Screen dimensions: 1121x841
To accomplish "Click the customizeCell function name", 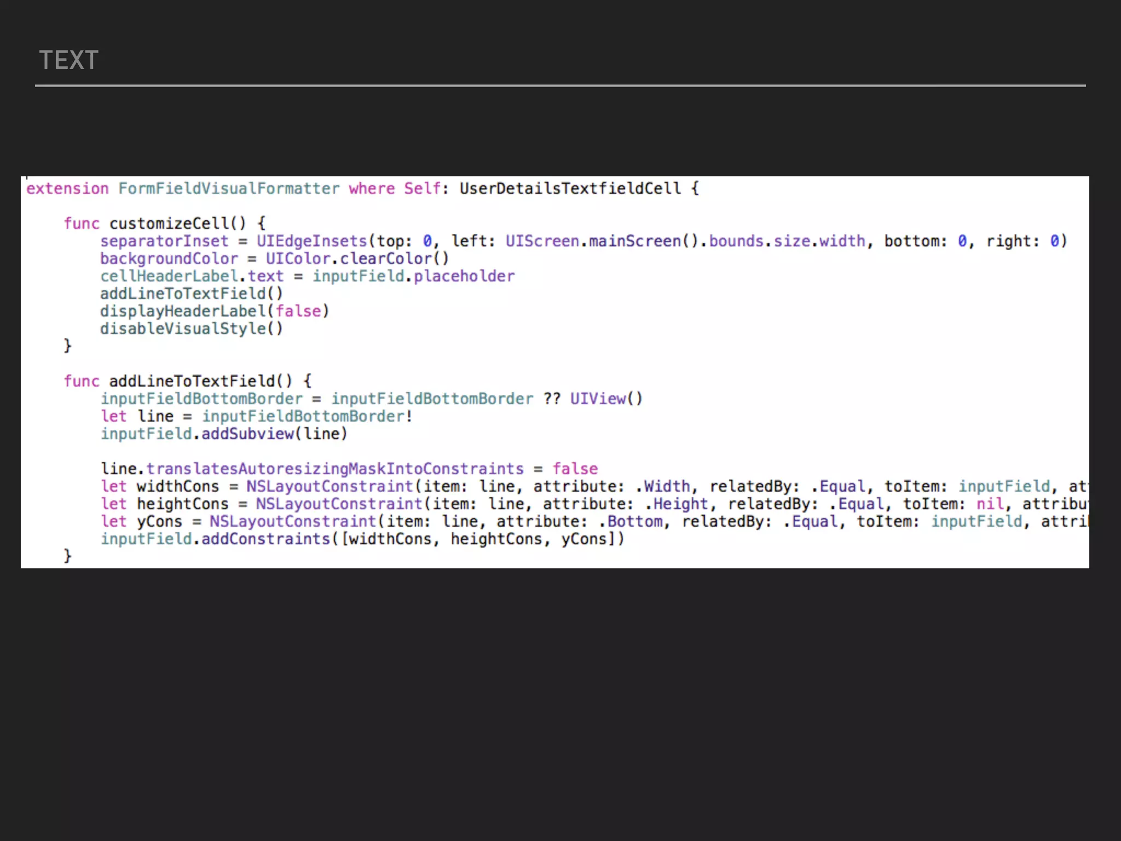I will [x=170, y=223].
